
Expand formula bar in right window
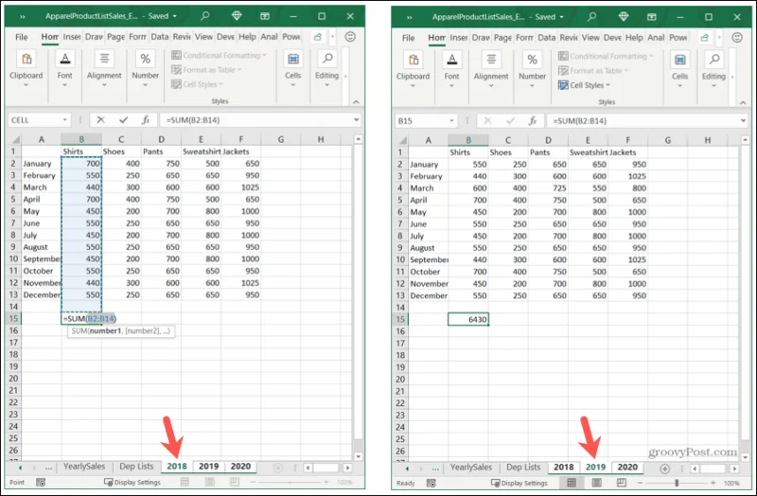point(744,121)
